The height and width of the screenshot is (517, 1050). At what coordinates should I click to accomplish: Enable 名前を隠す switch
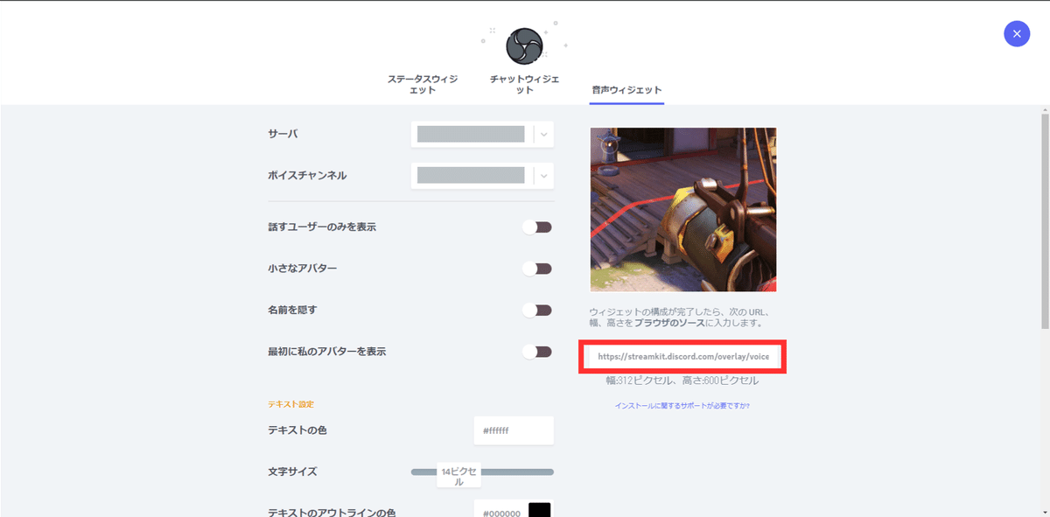click(537, 310)
